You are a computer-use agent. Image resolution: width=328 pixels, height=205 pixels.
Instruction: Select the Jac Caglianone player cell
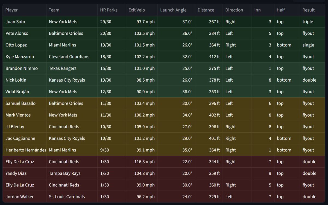(24, 138)
